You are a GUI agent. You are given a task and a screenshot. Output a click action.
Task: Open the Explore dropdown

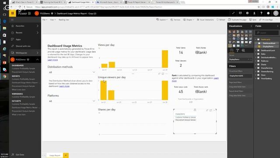tap(162, 20)
